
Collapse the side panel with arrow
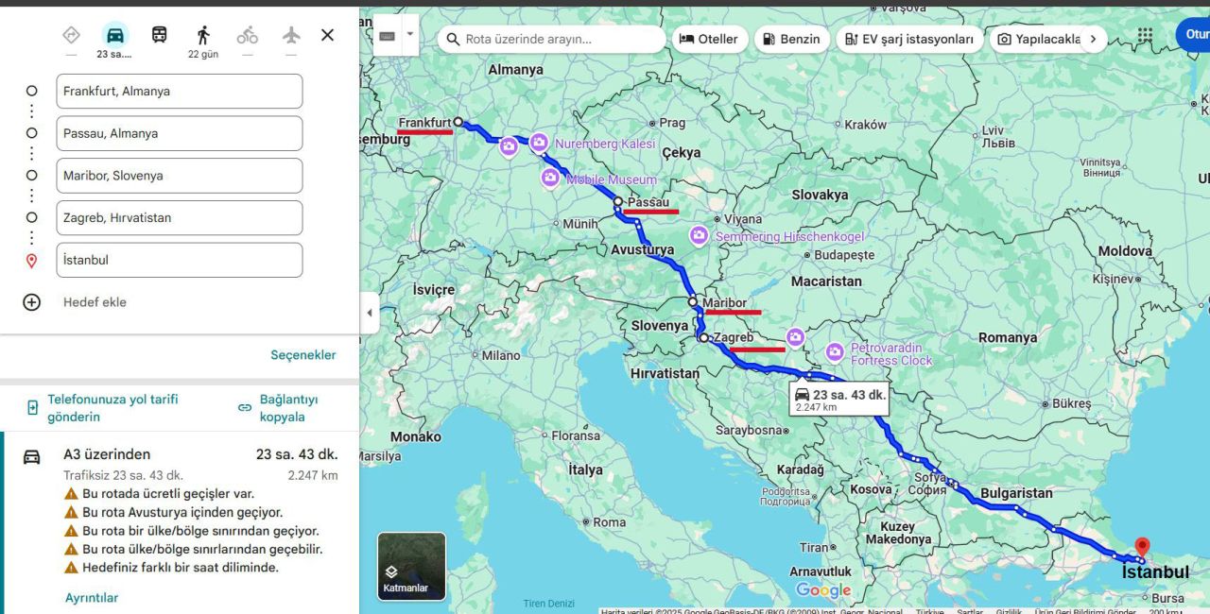[x=370, y=313]
